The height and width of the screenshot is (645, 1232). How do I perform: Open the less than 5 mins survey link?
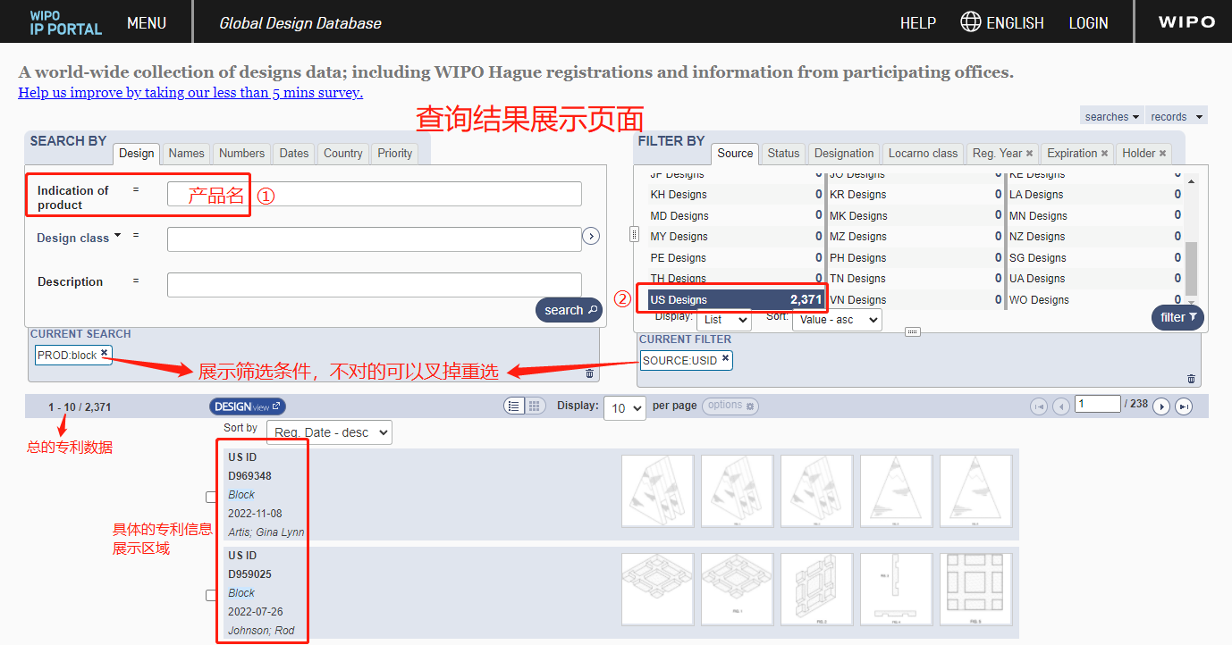[190, 92]
